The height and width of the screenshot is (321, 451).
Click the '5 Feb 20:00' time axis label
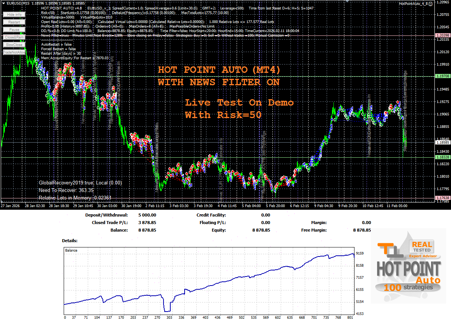coord(275,206)
